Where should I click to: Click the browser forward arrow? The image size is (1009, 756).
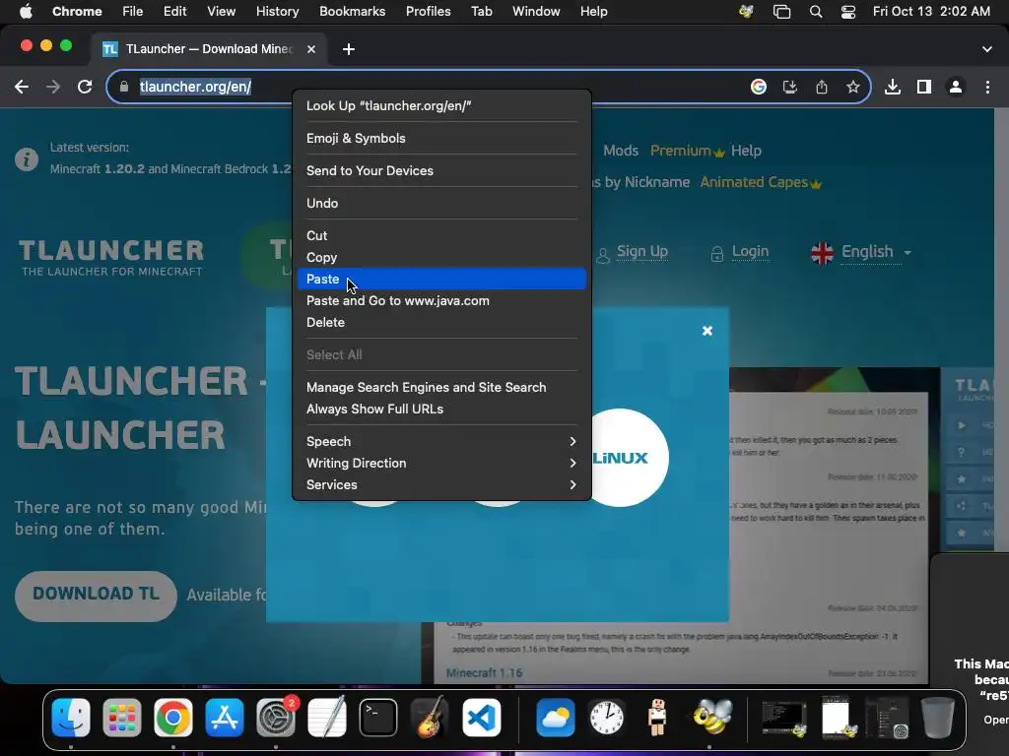coord(53,87)
